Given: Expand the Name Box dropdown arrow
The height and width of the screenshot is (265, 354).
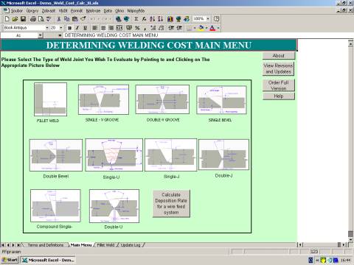Looking at the screenshot, I should (40, 35).
